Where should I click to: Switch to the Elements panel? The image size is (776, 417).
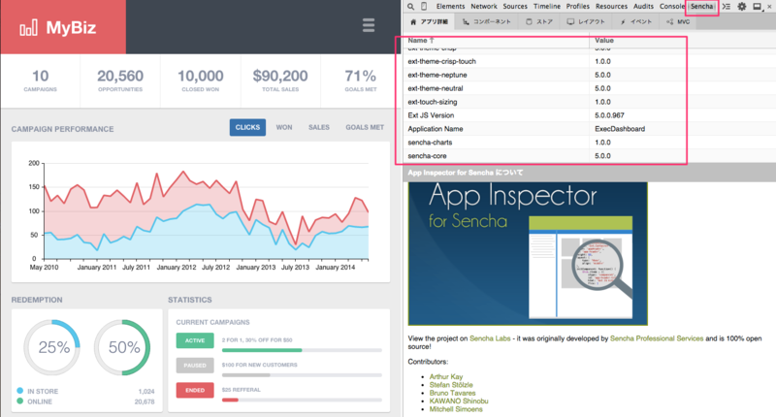point(450,7)
